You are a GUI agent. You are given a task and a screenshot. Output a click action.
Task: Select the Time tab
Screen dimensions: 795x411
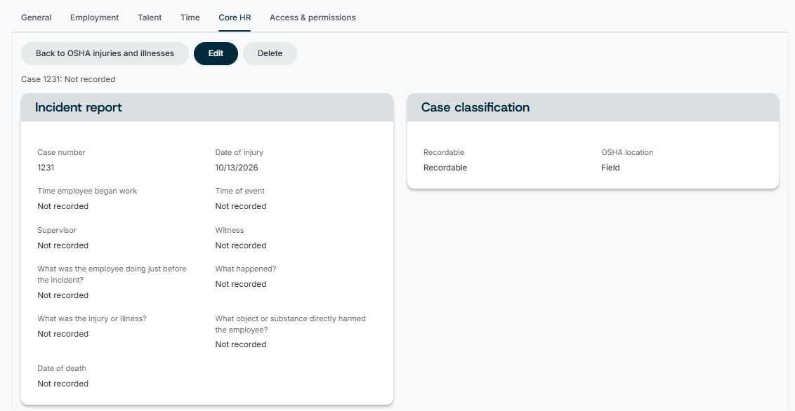190,18
